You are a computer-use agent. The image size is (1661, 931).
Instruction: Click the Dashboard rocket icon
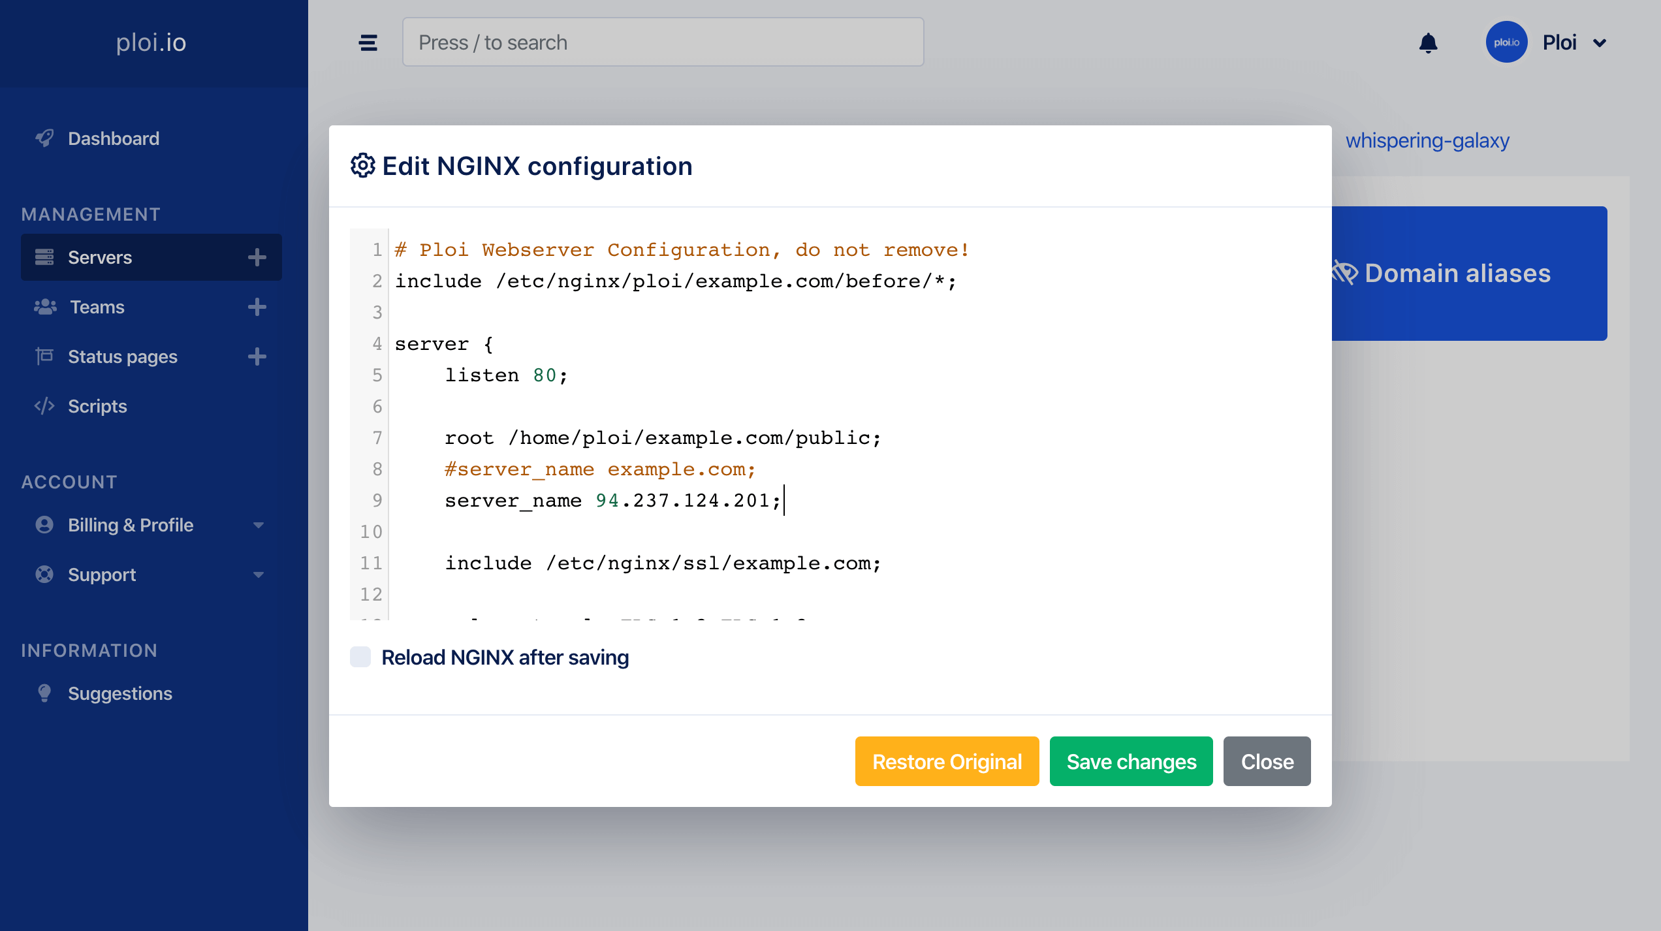pos(44,138)
